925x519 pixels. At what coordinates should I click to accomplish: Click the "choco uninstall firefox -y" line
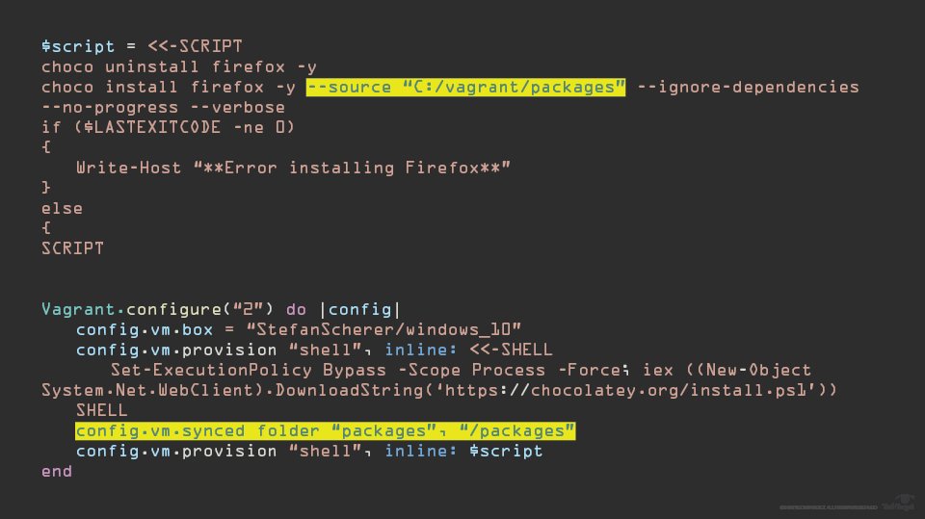point(179,66)
